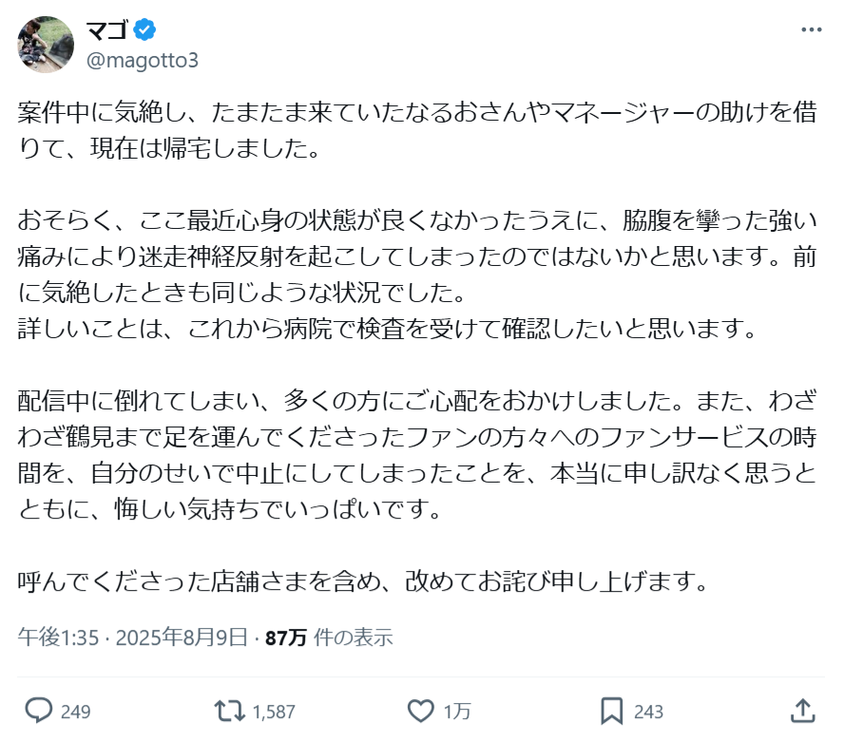
Task: Open the three-dot more options menu
Action: [x=811, y=30]
